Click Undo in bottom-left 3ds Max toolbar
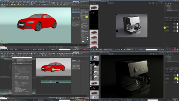179x101 pixels. coord(1,54)
